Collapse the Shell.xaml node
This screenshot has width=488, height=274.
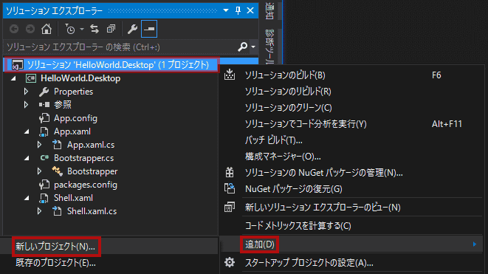(x=27, y=198)
